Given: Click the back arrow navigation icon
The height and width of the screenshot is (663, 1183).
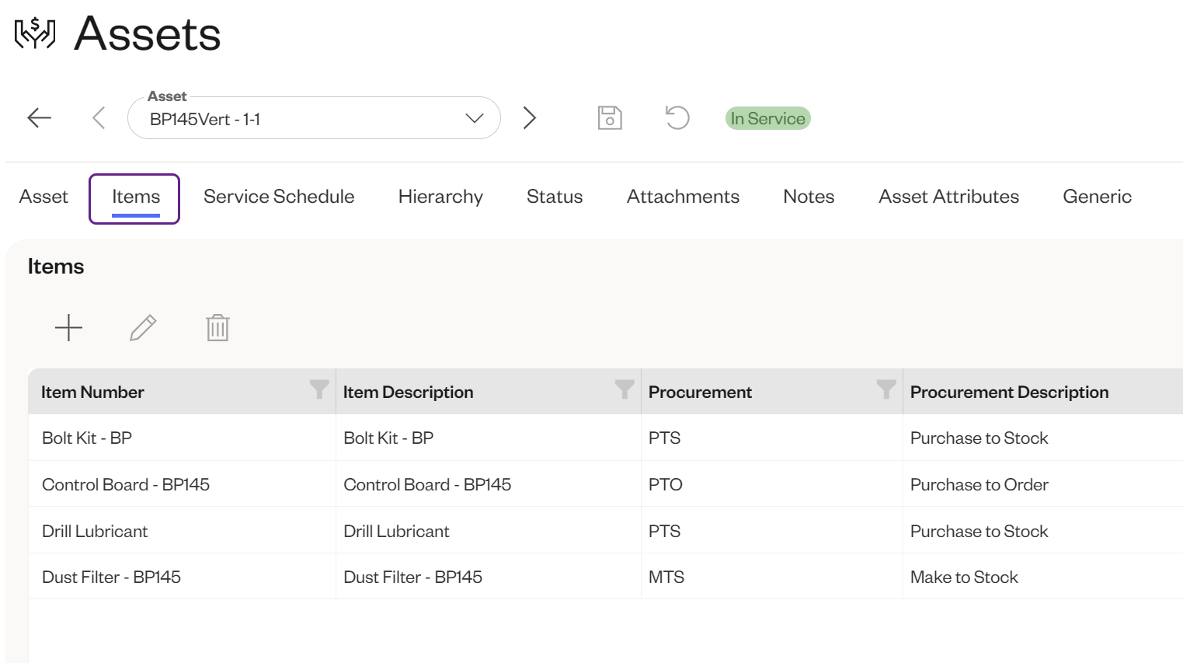Looking at the screenshot, I should point(39,117).
